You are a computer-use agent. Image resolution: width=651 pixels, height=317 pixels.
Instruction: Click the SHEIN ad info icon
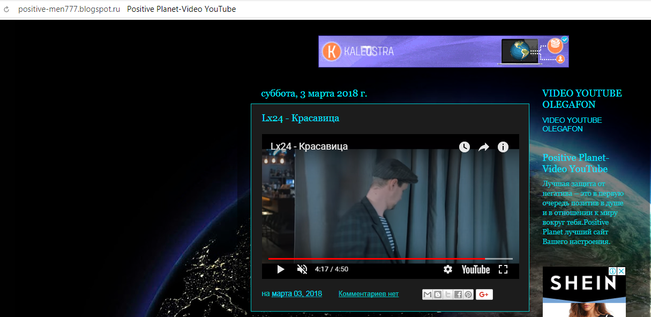tap(613, 271)
